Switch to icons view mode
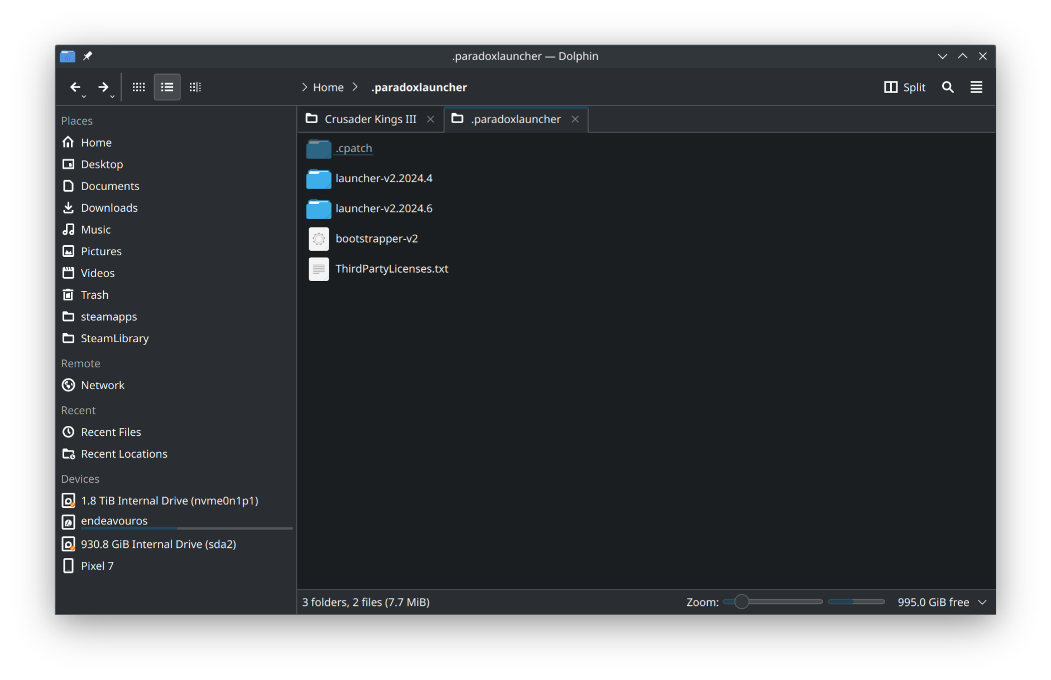Screen dimensions: 1051x680 tap(138, 87)
